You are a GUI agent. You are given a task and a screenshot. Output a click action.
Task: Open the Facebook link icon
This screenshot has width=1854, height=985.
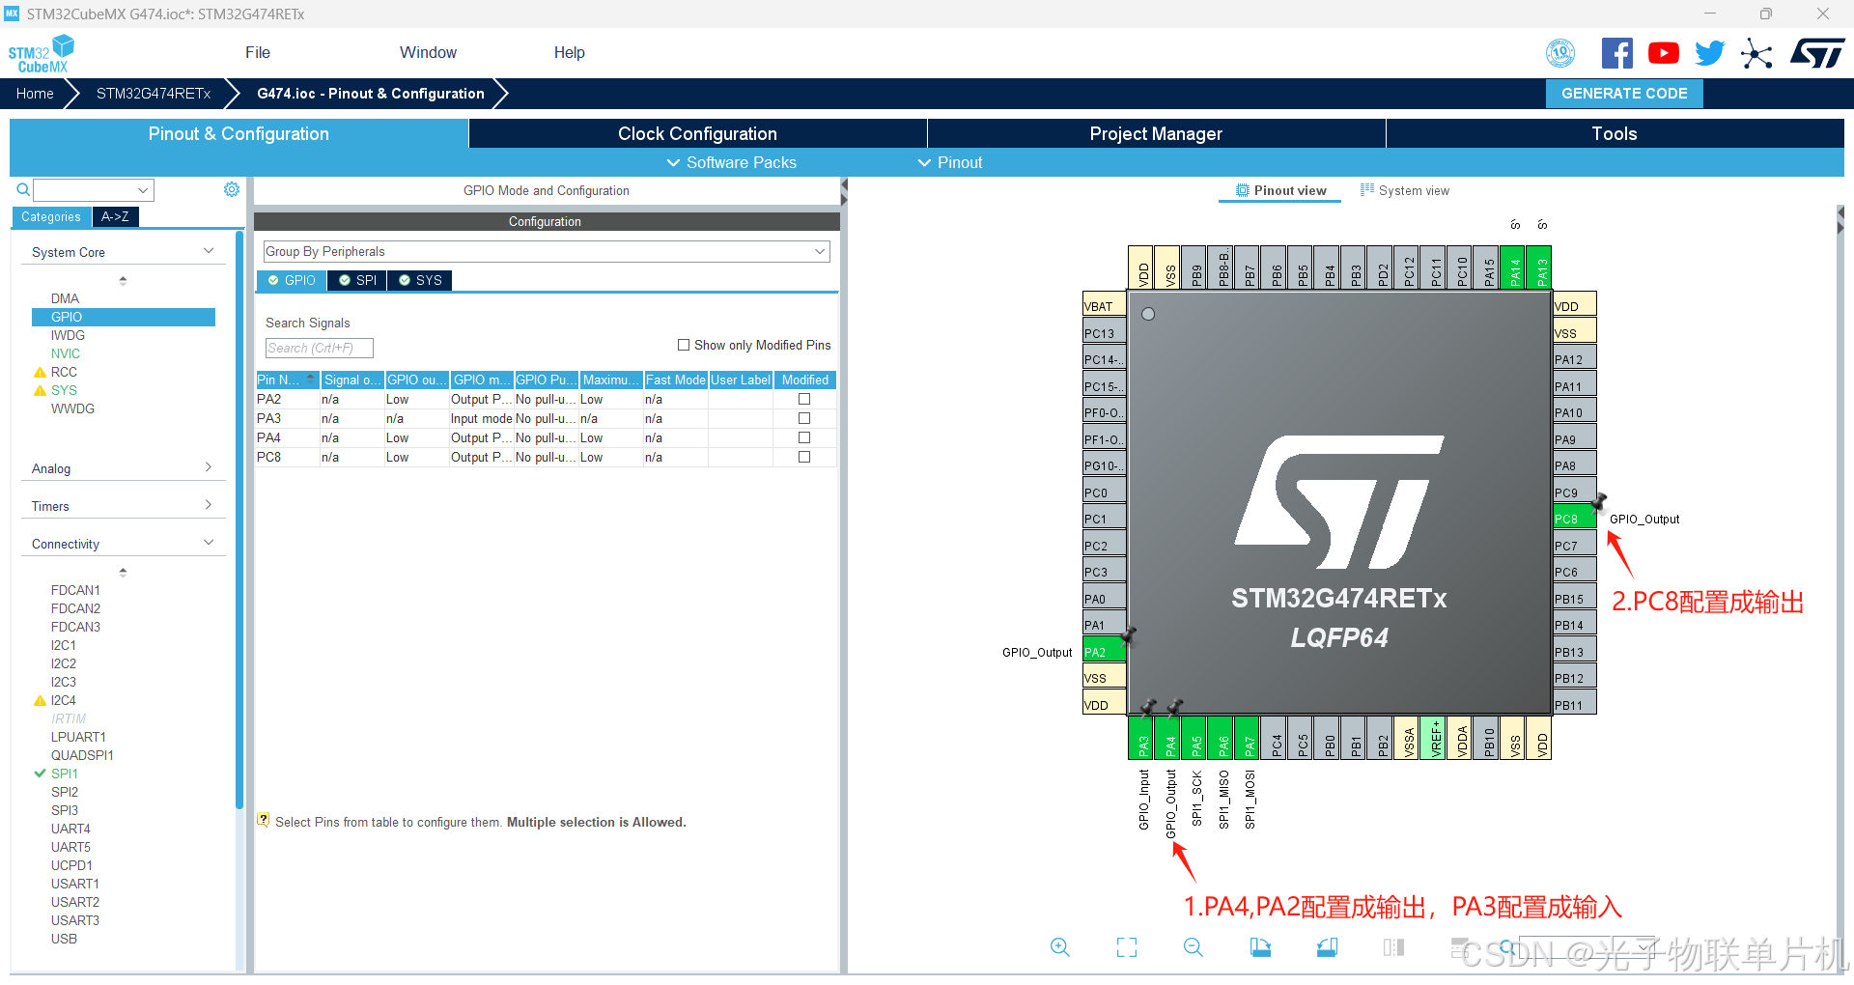point(1617,53)
